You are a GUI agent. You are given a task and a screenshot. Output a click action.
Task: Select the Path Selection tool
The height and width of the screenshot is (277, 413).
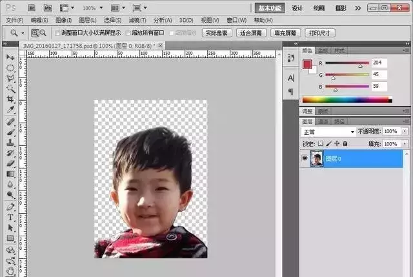pos(10,228)
